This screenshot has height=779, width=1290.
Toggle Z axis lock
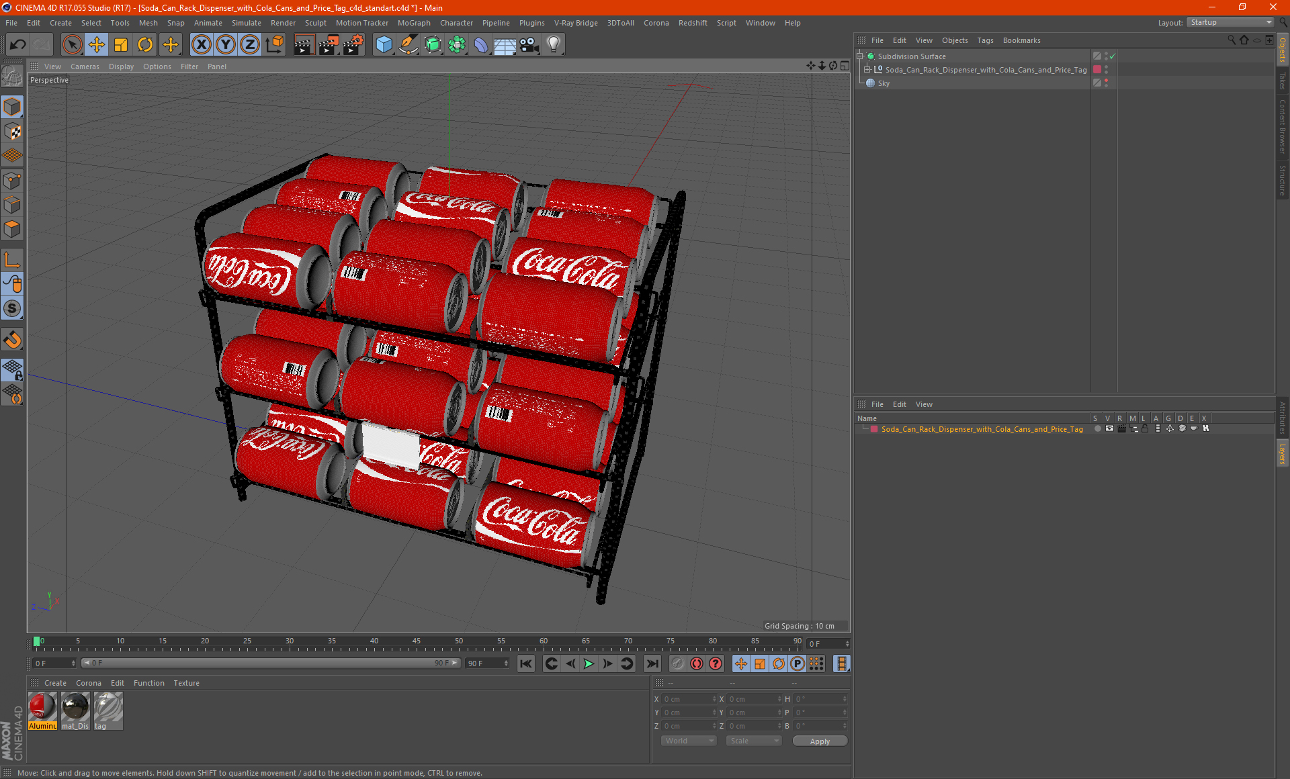[x=250, y=45]
